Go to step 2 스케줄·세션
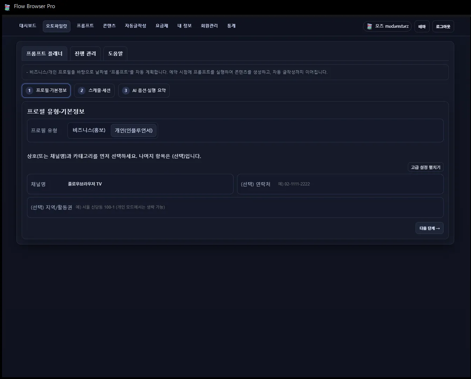Image resolution: width=471 pixels, height=379 pixels. click(94, 90)
